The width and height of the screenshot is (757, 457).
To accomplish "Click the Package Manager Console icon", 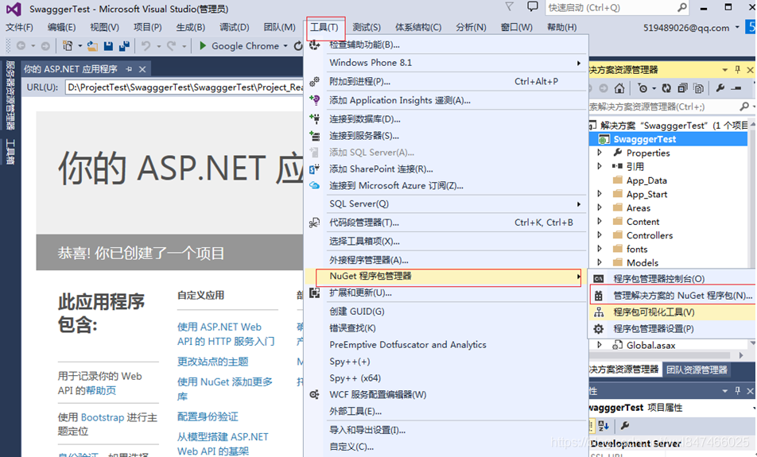I will pos(598,278).
